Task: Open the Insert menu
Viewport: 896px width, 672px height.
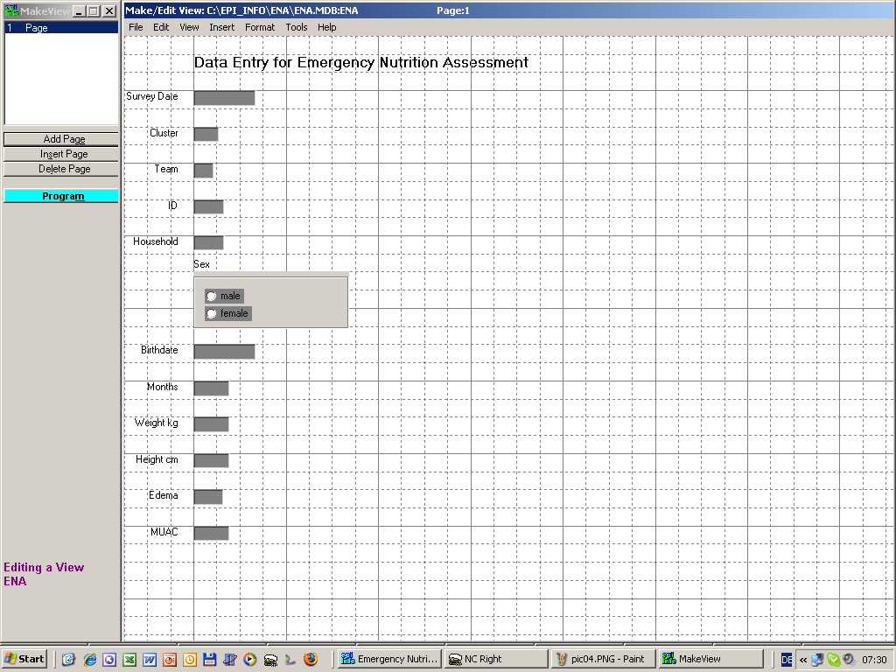Action: pos(221,27)
